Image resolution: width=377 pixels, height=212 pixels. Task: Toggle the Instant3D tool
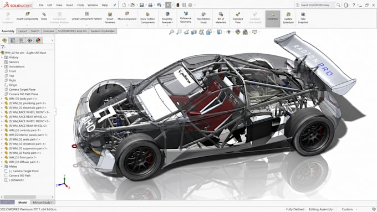[273, 18]
